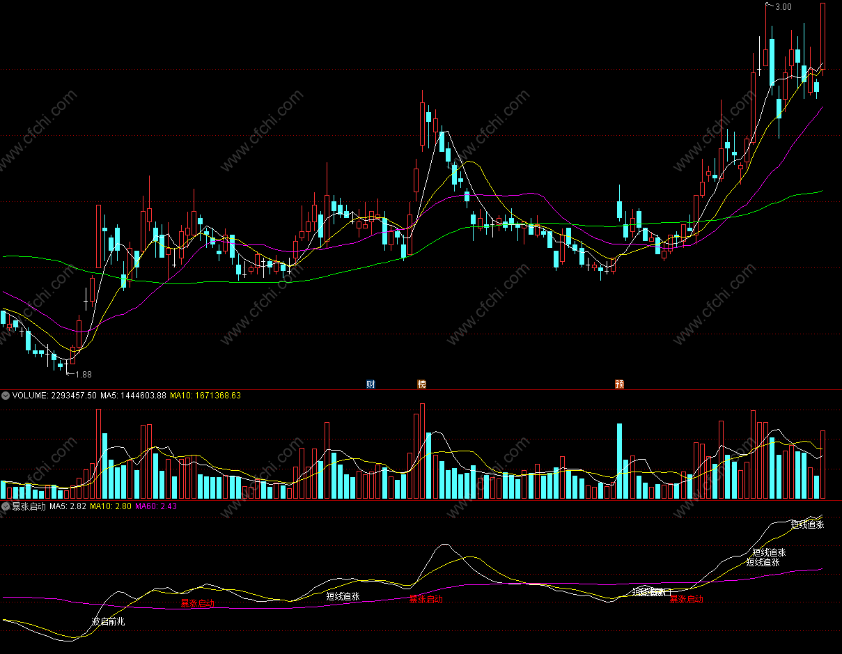Click the 暴涨启动 indicator title

[29, 506]
